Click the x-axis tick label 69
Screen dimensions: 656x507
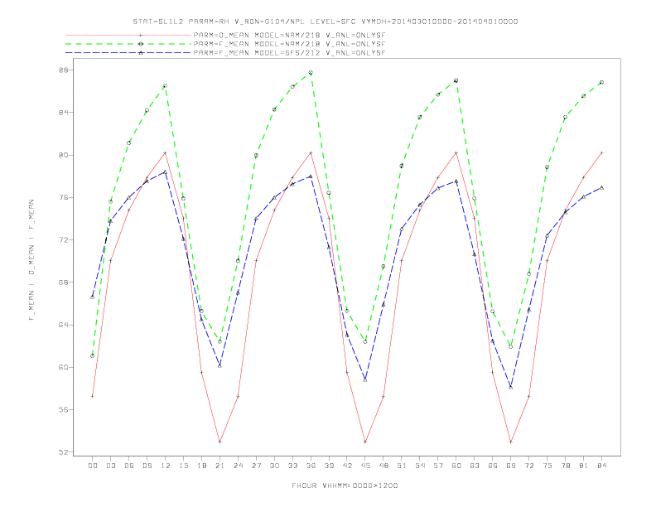511,466
